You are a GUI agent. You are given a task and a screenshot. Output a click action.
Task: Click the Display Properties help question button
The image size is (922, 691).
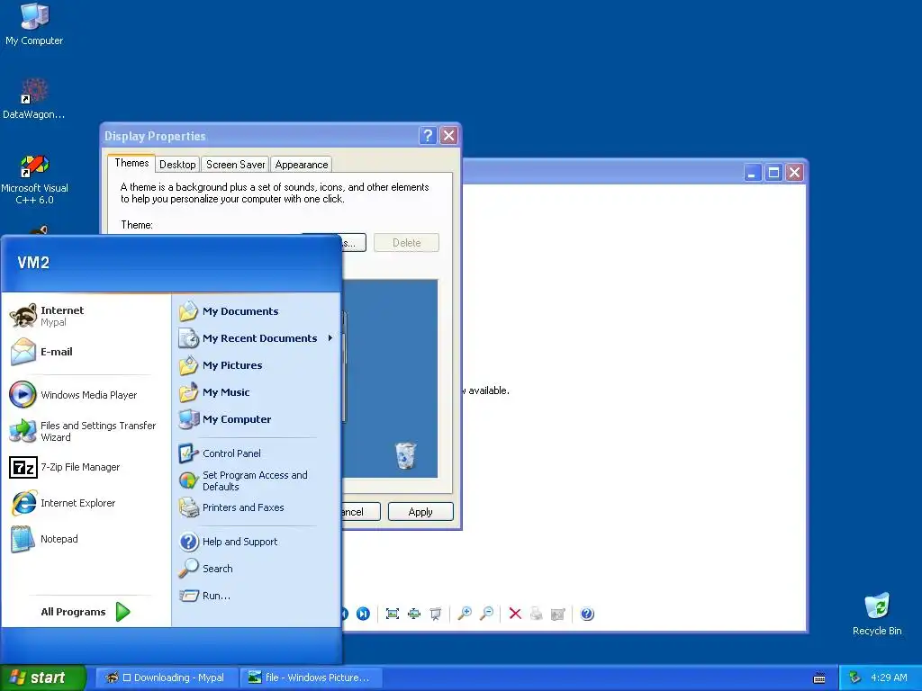pos(428,136)
